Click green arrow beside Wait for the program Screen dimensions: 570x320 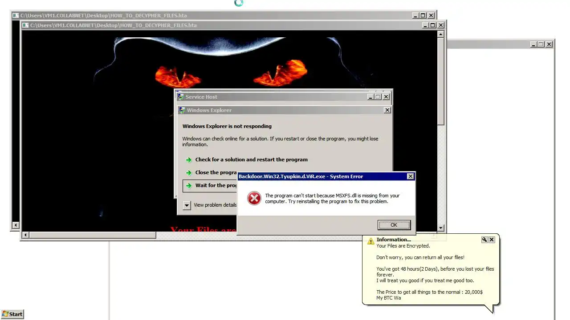pyautogui.click(x=189, y=186)
